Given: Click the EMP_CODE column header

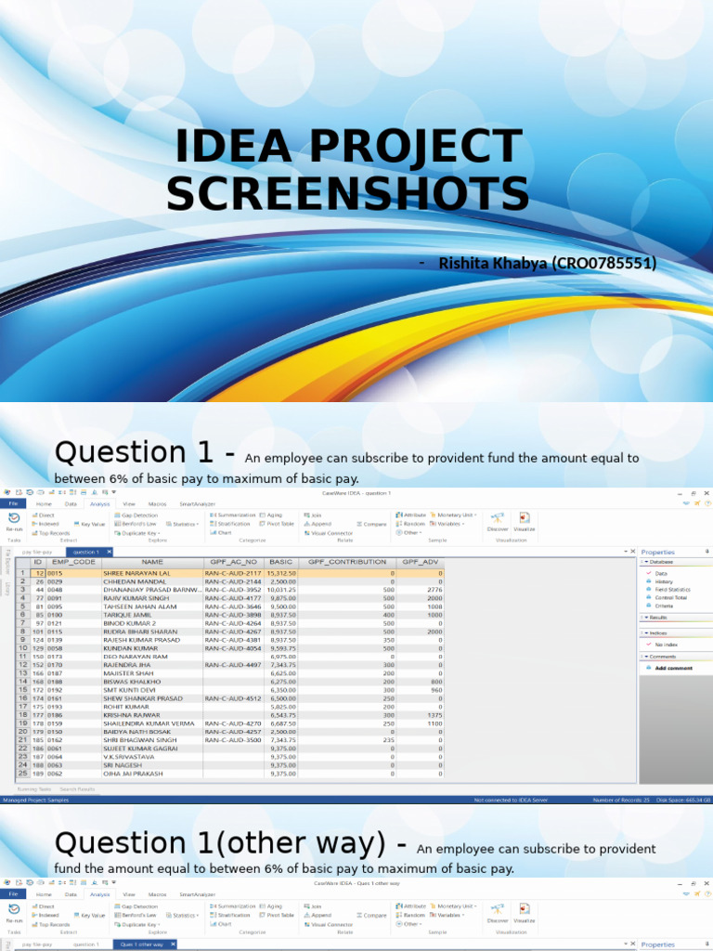Looking at the screenshot, I should click(74, 562).
